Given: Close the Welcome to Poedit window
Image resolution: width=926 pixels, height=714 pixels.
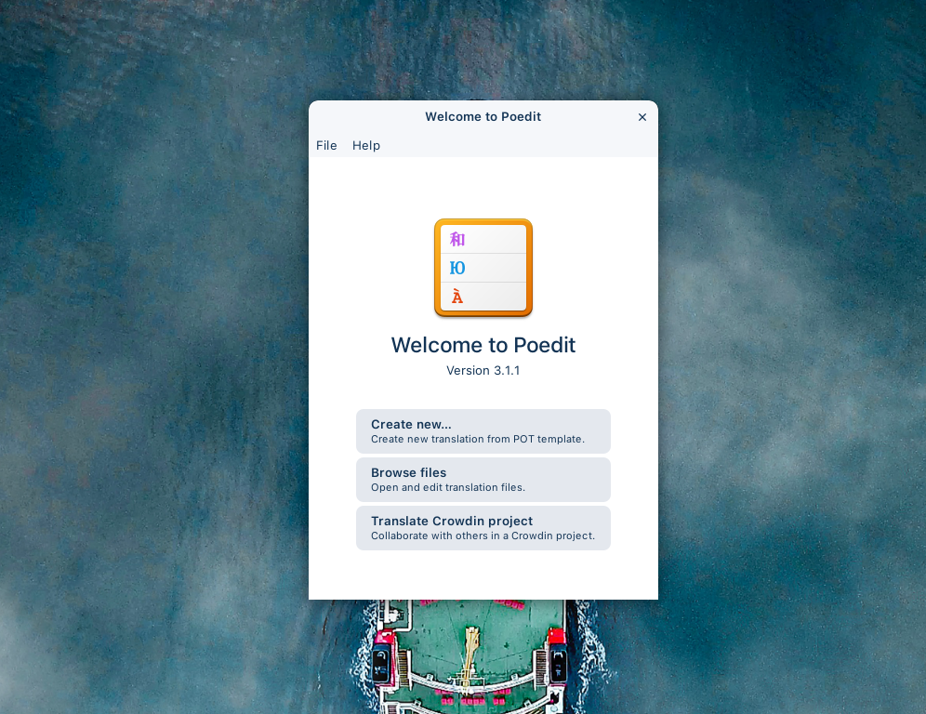Looking at the screenshot, I should coord(642,117).
